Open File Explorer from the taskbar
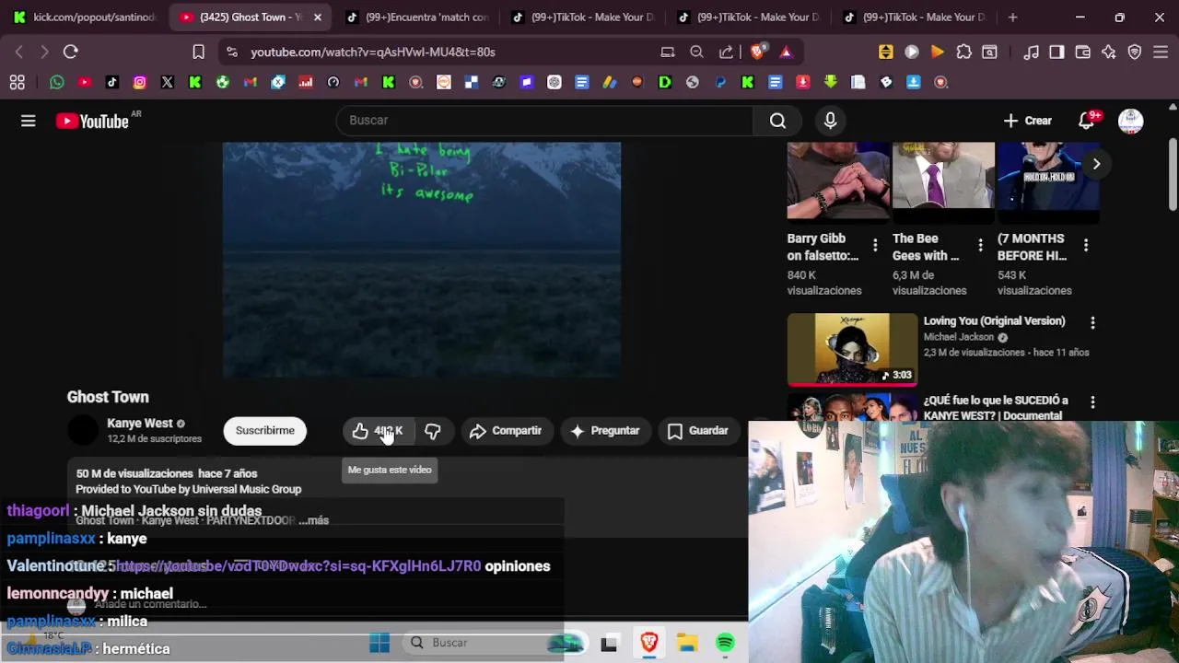Image resolution: width=1179 pixels, height=663 pixels. (x=688, y=643)
